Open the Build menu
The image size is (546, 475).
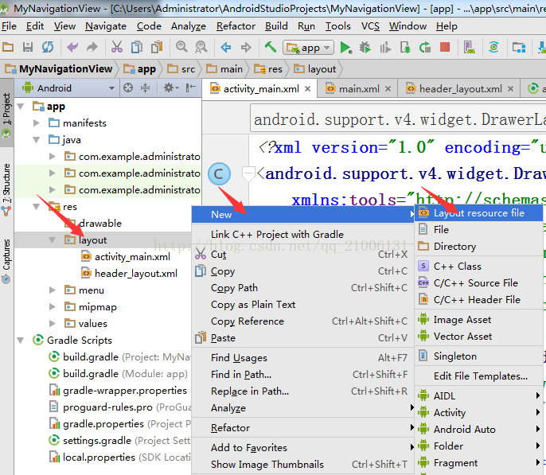point(276,26)
